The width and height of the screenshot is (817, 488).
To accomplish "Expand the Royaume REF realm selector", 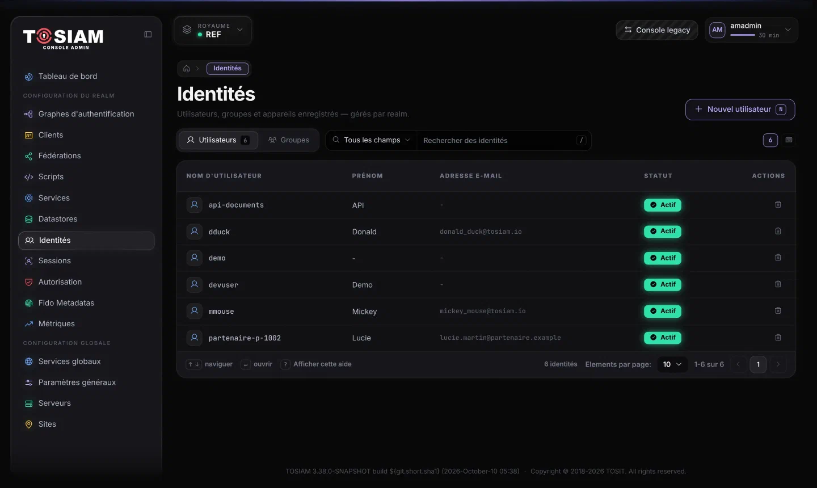I will click(x=213, y=30).
